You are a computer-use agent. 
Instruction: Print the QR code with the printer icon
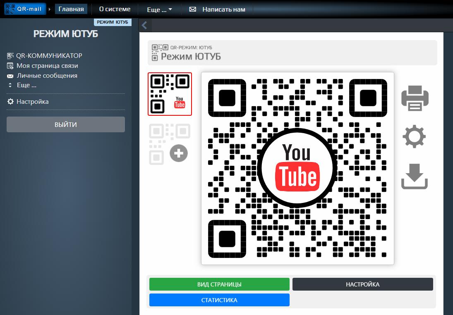[415, 98]
